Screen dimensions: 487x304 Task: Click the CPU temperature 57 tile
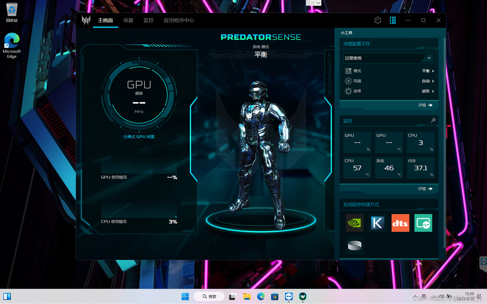point(357,168)
